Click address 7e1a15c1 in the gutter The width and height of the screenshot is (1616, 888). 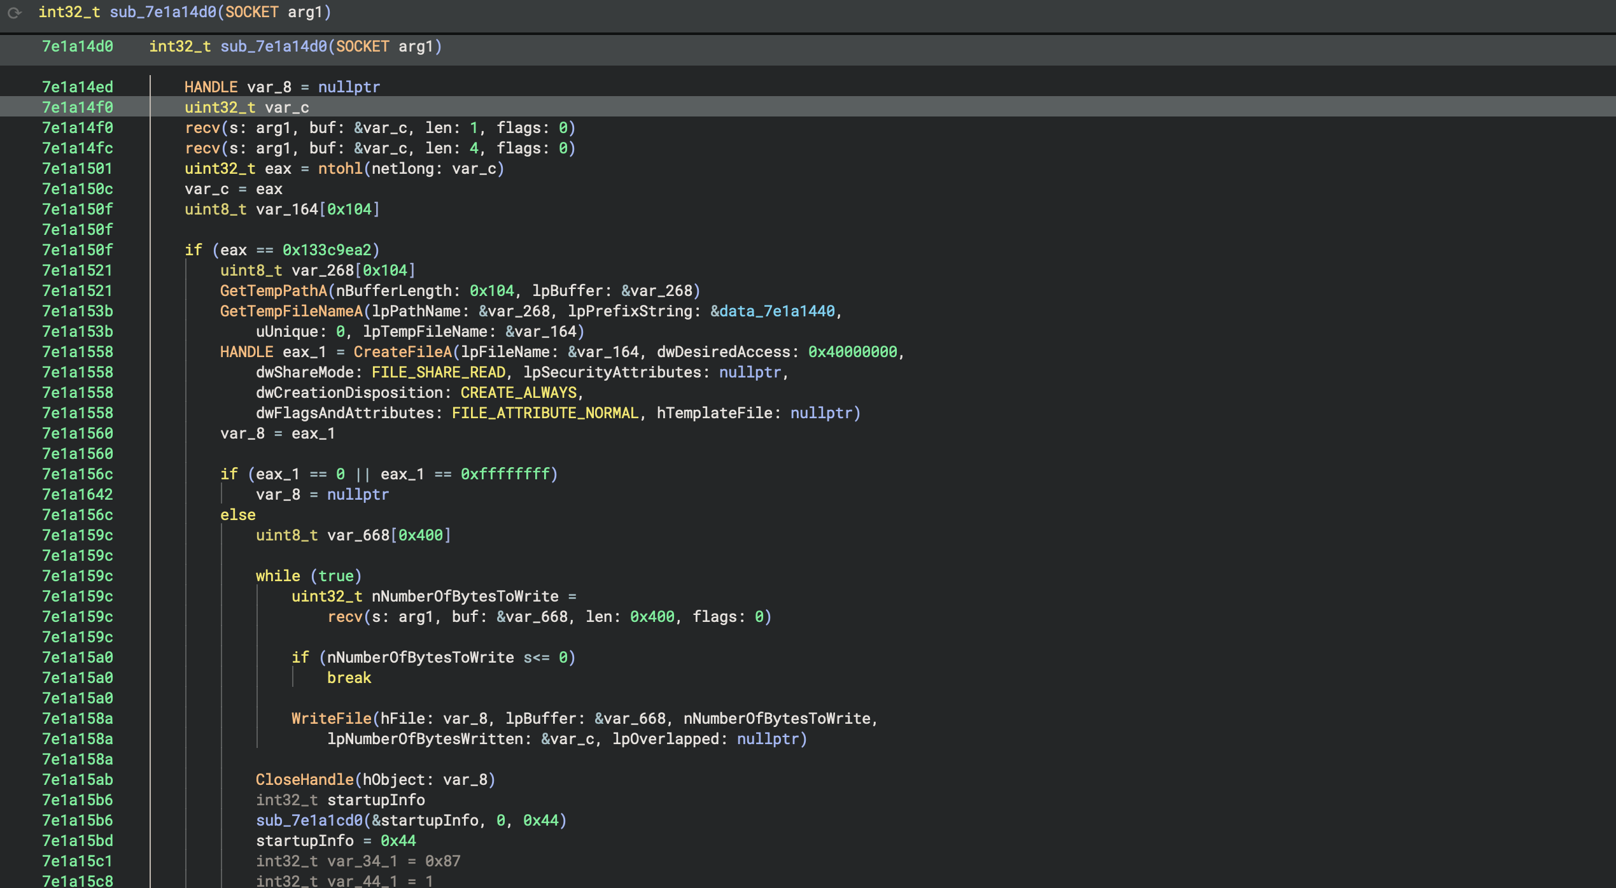(x=78, y=861)
